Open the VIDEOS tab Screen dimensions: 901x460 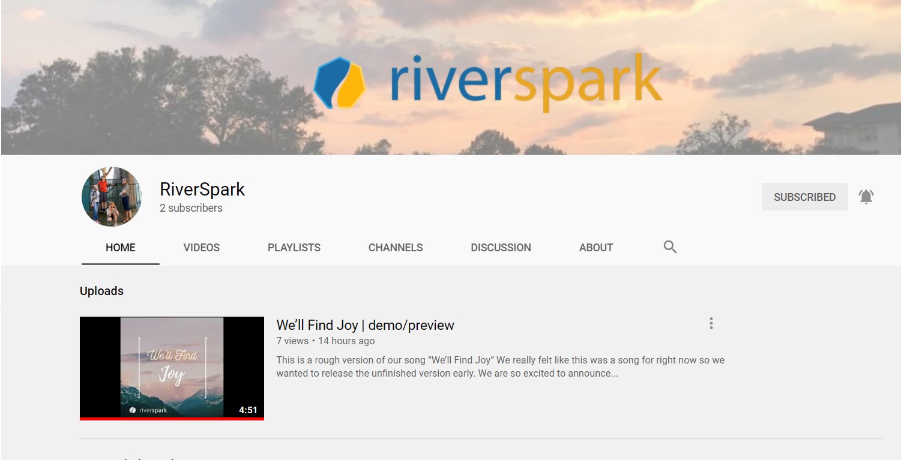(x=202, y=248)
